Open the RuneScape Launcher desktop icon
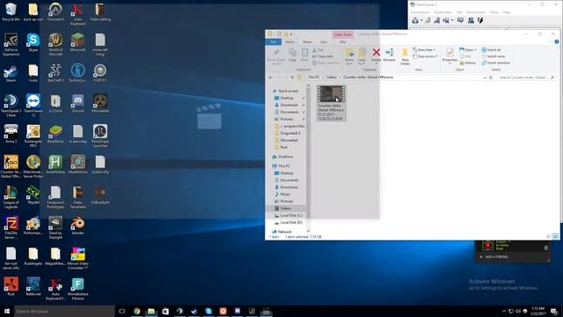563x317 pixels. (99, 136)
